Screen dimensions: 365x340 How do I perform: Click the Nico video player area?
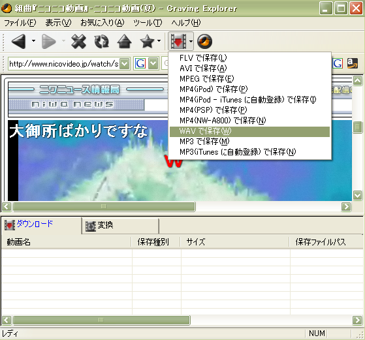coord(180,161)
